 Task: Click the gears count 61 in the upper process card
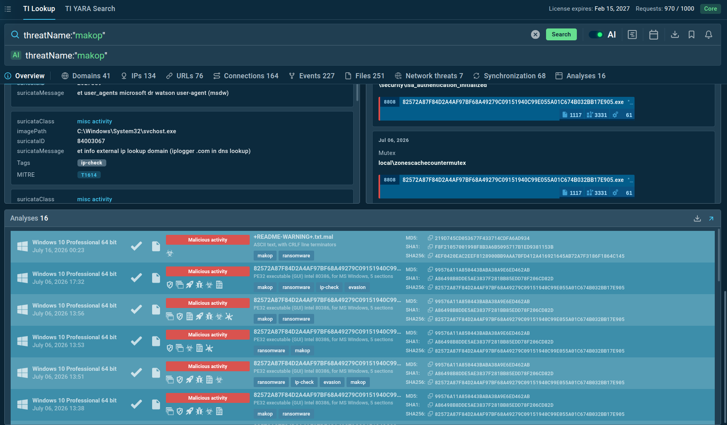(x=622, y=115)
